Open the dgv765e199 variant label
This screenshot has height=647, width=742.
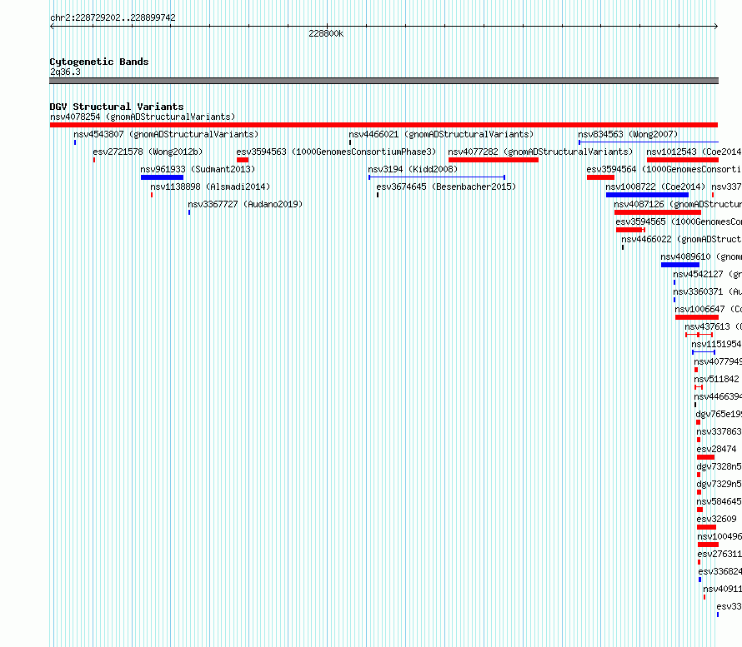[x=719, y=414]
